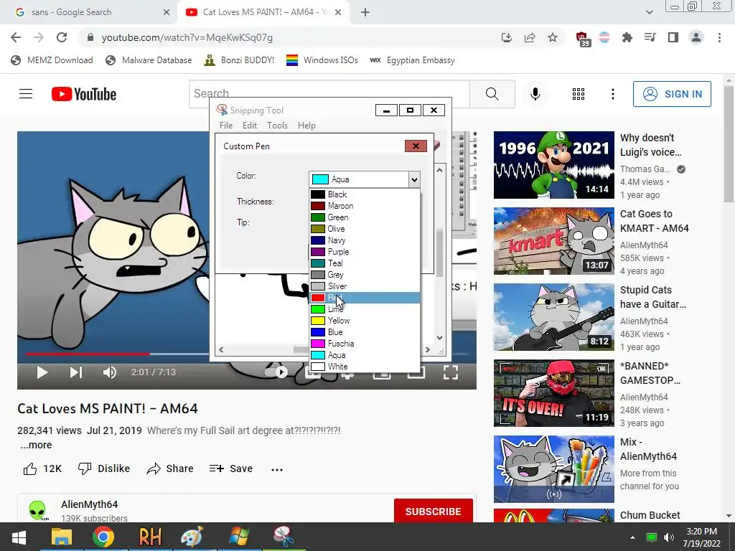
Task: Toggle the autoplay switch in player
Action: (x=276, y=372)
